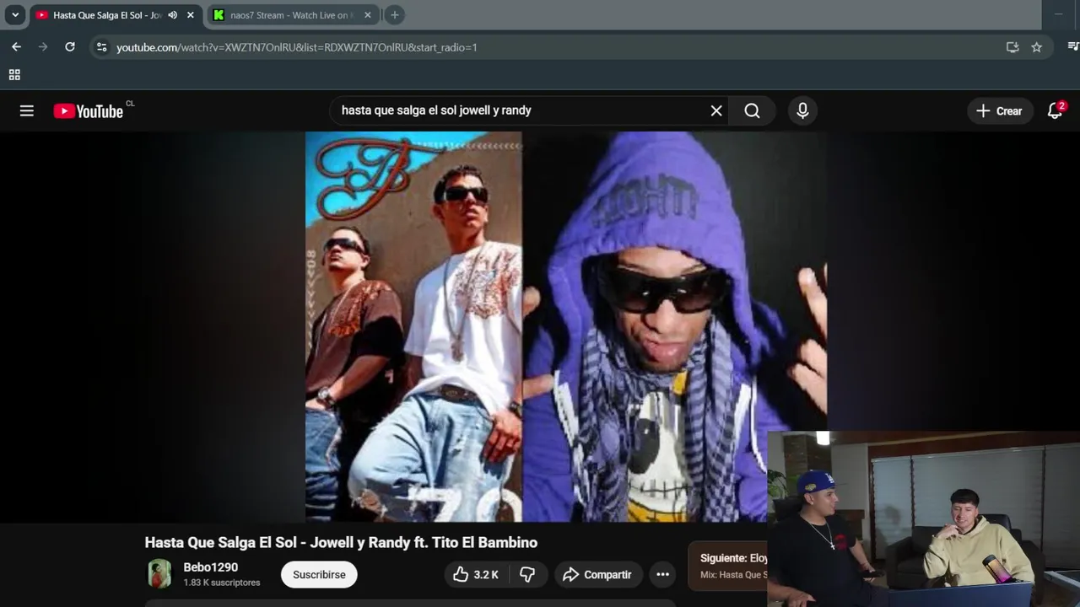Minimize the browser window
The width and height of the screenshot is (1080, 607).
[1058, 14]
